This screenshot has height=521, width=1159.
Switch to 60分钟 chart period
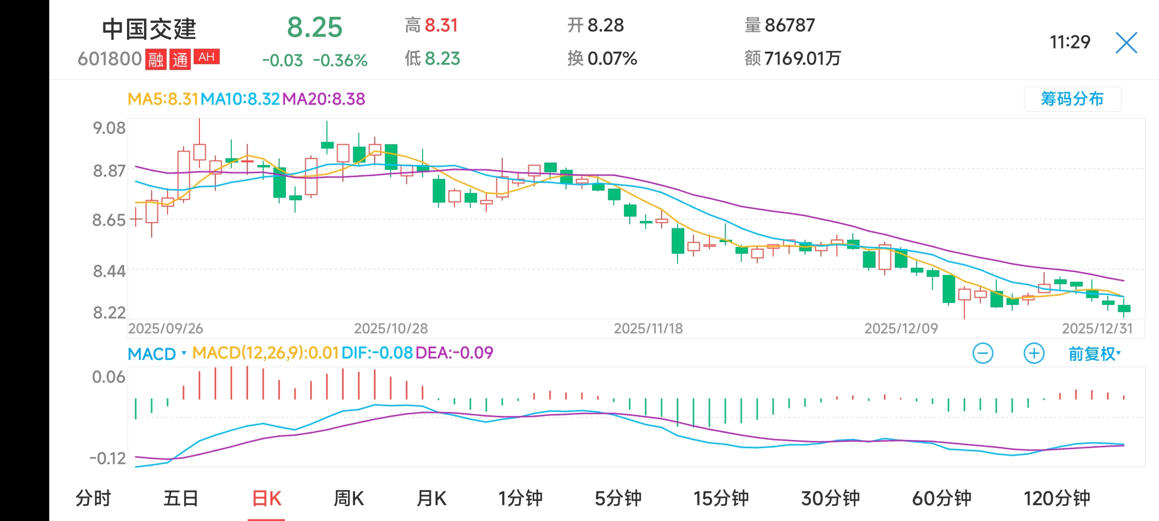pyautogui.click(x=941, y=498)
